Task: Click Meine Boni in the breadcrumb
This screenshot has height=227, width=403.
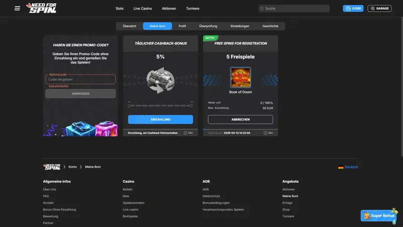Action: (x=93, y=167)
